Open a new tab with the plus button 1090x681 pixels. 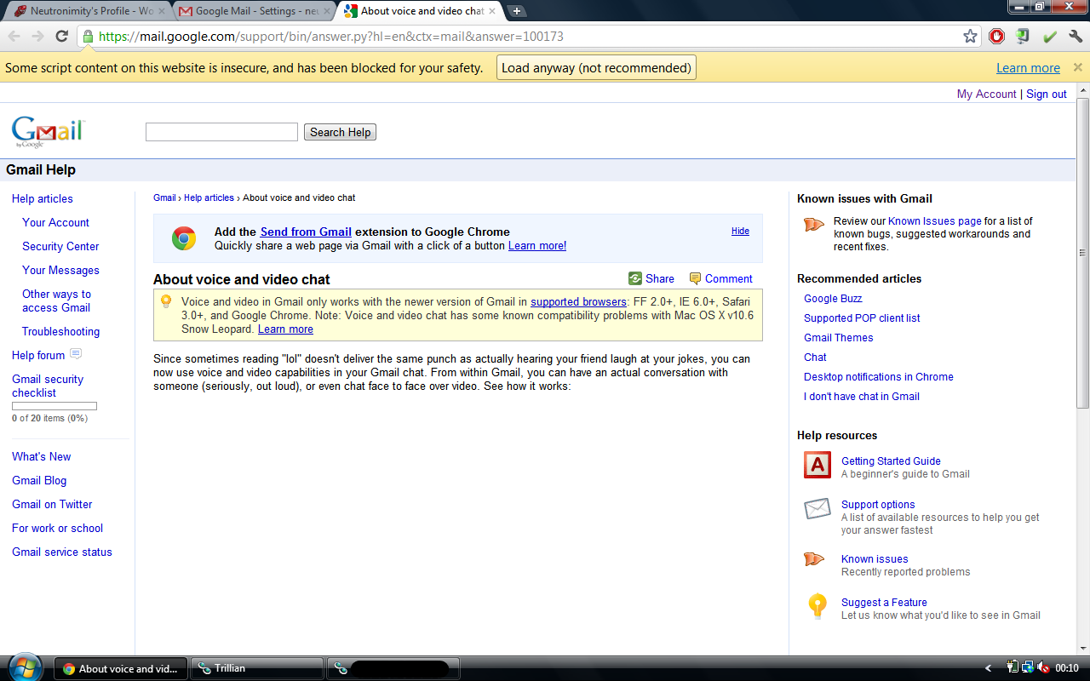click(517, 11)
